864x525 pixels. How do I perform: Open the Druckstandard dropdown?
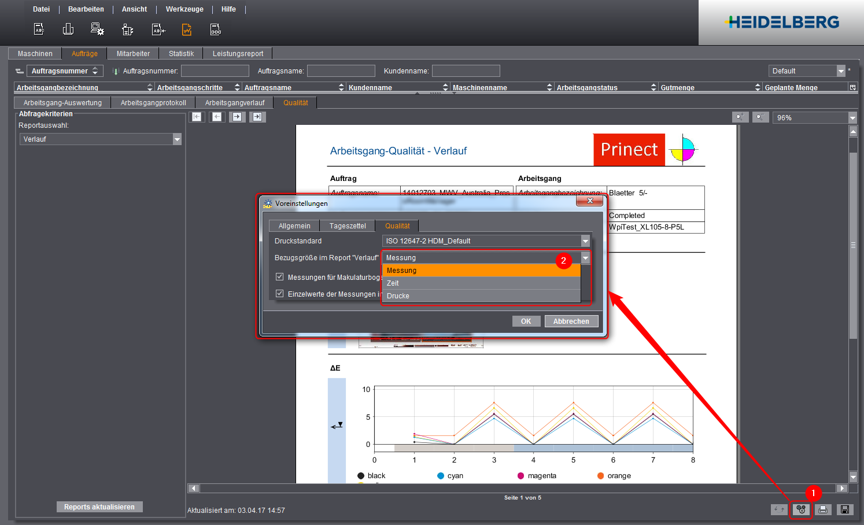[x=585, y=241]
